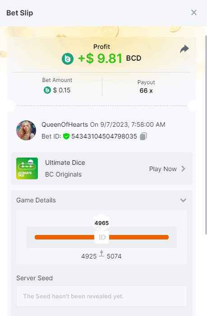Screen dimensions: 207x316
Task: Click the dice result marker 4965
Action: [x=101, y=222]
